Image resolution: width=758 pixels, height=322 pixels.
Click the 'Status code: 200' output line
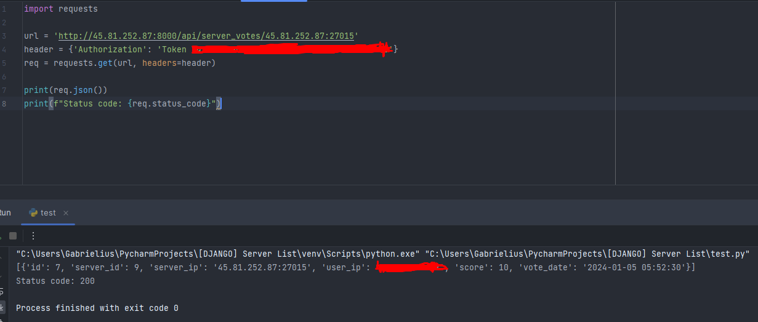click(55, 281)
